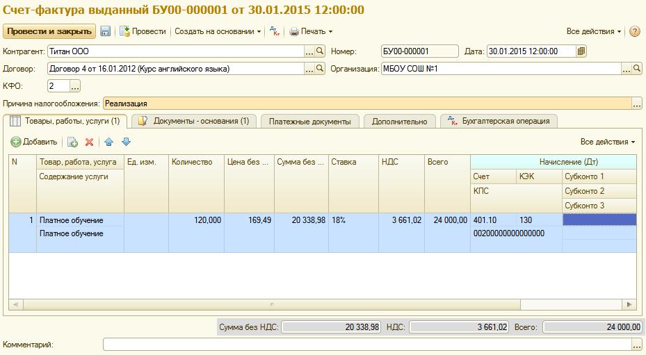
Task: Click the Договор input field
Action: pyautogui.click(x=175, y=69)
